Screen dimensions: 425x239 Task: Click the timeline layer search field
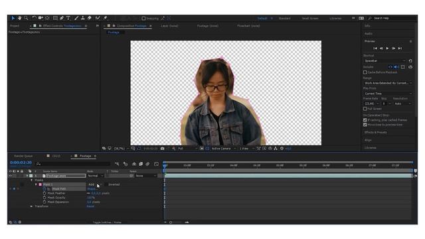point(73,164)
